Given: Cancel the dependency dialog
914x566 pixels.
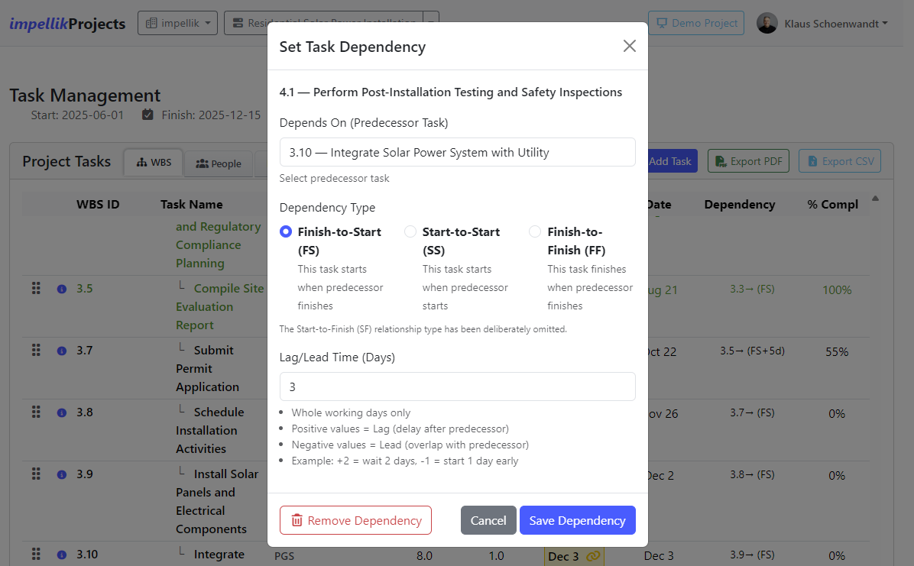Looking at the screenshot, I should [488, 520].
